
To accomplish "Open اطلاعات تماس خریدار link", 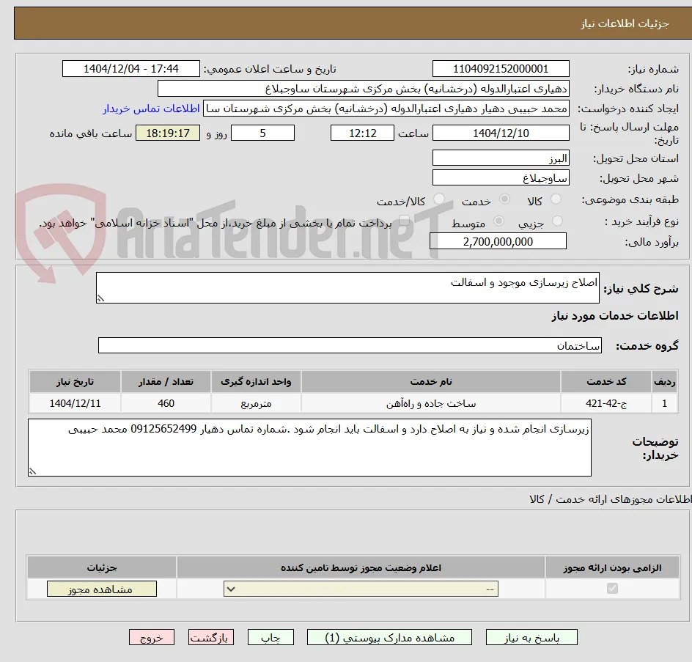I will 151,109.
